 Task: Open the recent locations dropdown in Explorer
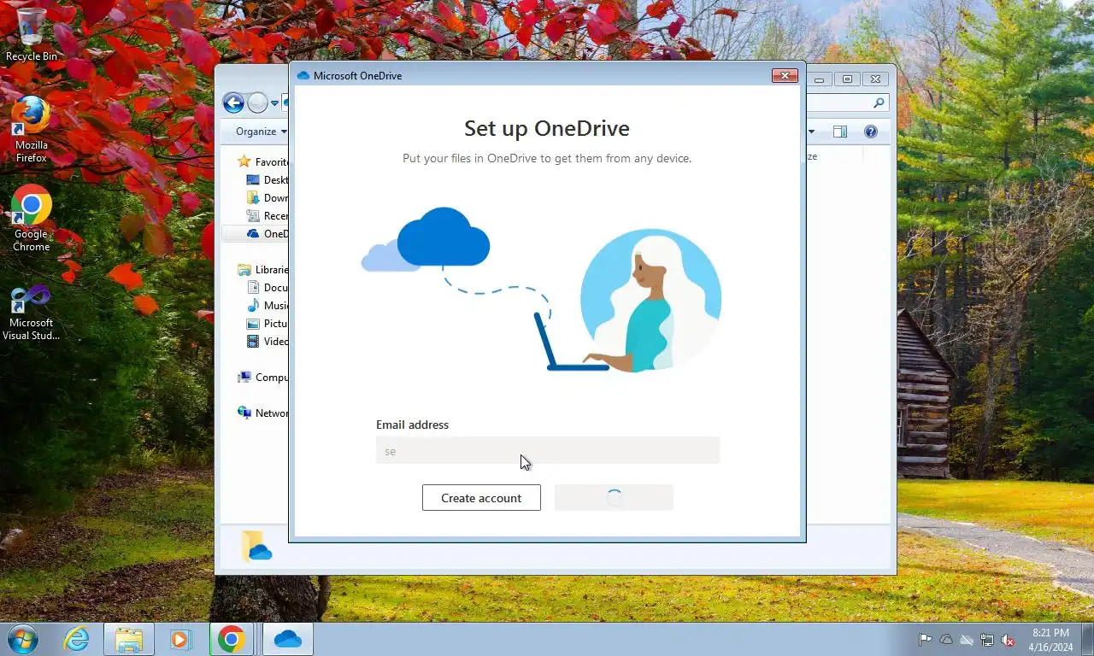[x=274, y=103]
